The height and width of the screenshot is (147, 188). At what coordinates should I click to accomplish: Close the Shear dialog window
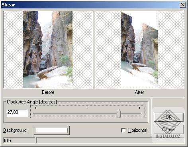(x=183, y=5)
